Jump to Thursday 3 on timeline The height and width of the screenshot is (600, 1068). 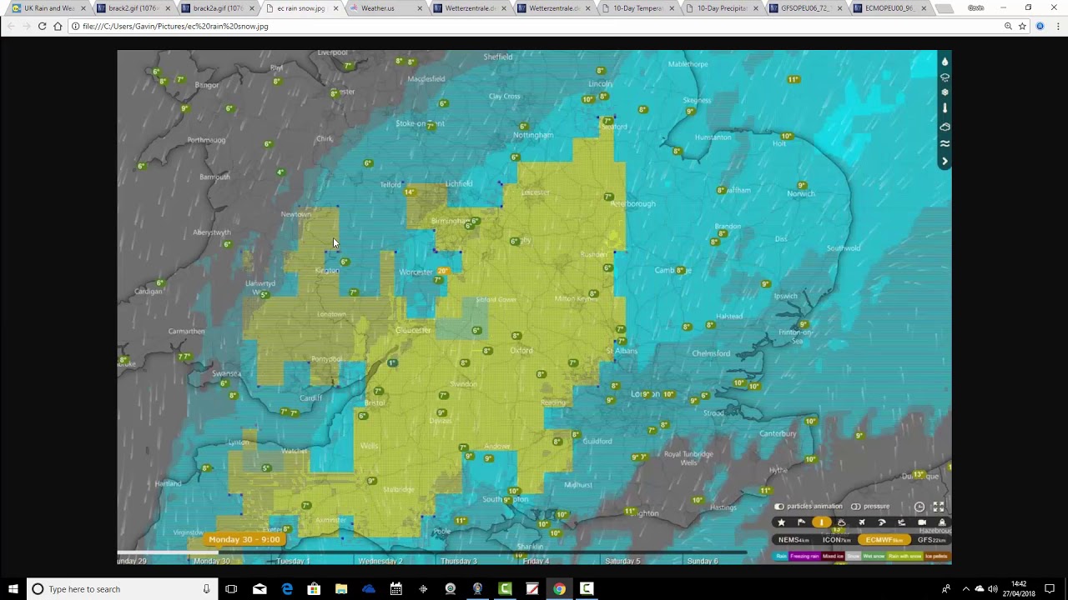coord(459,562)
